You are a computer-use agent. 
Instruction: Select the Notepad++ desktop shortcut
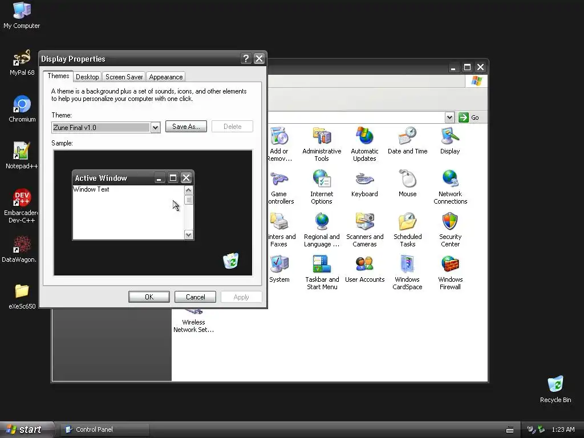pos(22,155)
